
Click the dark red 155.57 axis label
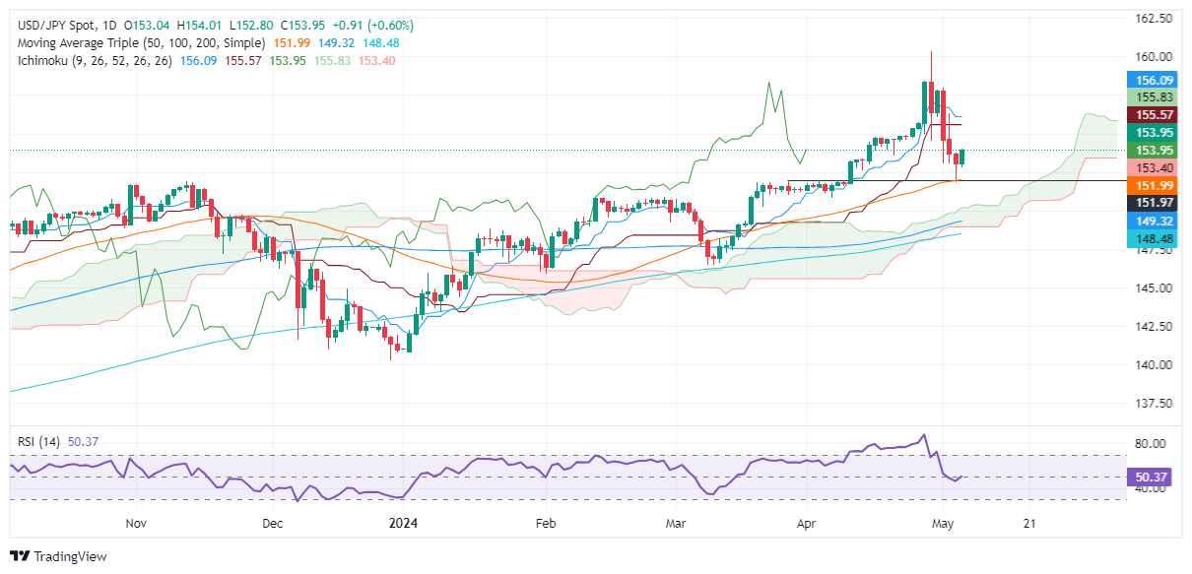(x=1151, y=115)
